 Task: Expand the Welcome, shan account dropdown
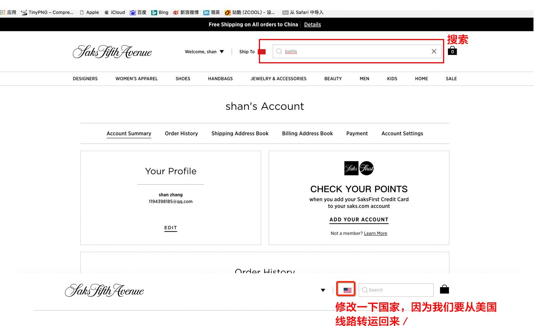[x=204, y=52]
